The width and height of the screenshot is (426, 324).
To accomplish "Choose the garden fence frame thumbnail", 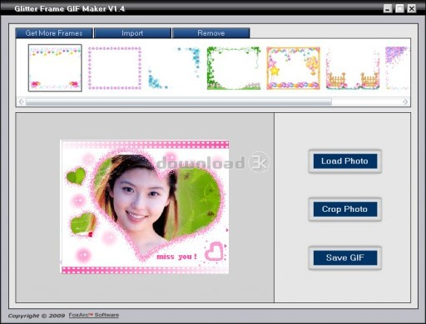I will coord(353,68).
